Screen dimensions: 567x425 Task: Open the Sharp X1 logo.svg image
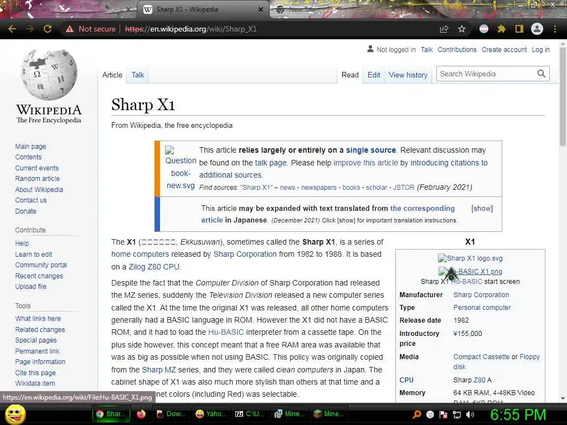tap(470, 258)
